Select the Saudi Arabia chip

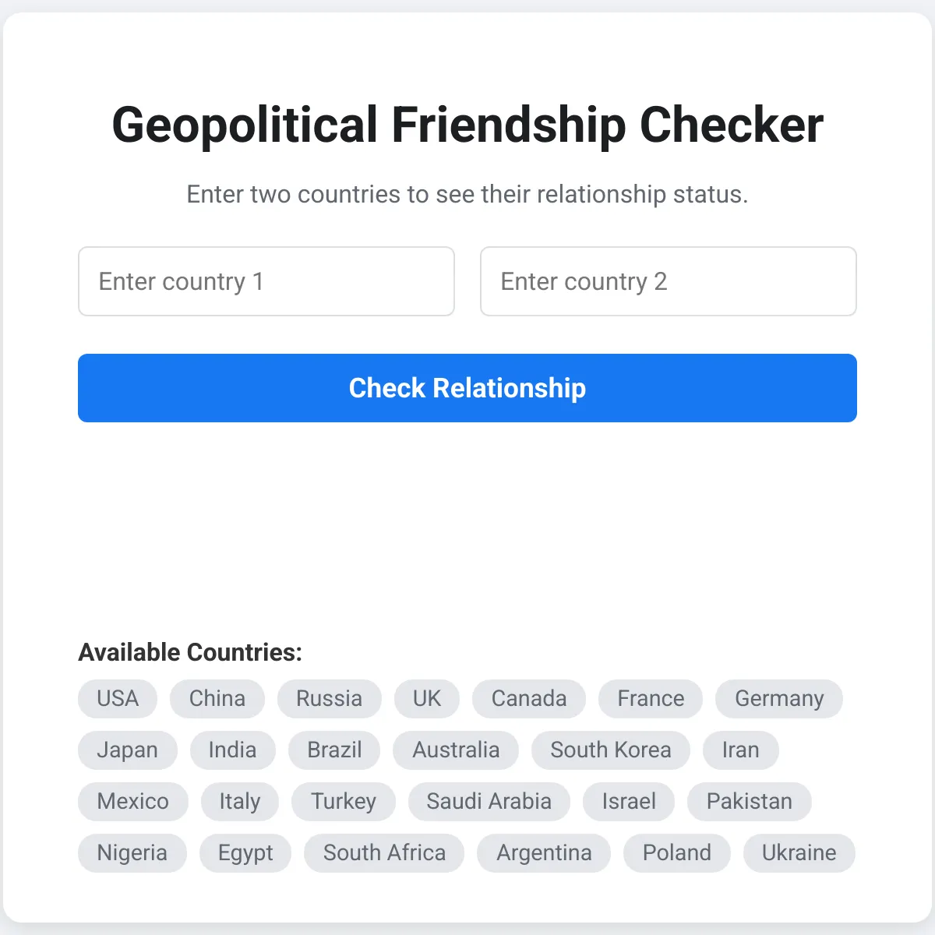pos(489,801)
